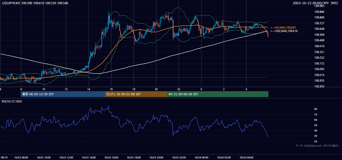Select the NY 21:00-06:00 JST session bar
The image size is (342, 160).
[218, 94]
